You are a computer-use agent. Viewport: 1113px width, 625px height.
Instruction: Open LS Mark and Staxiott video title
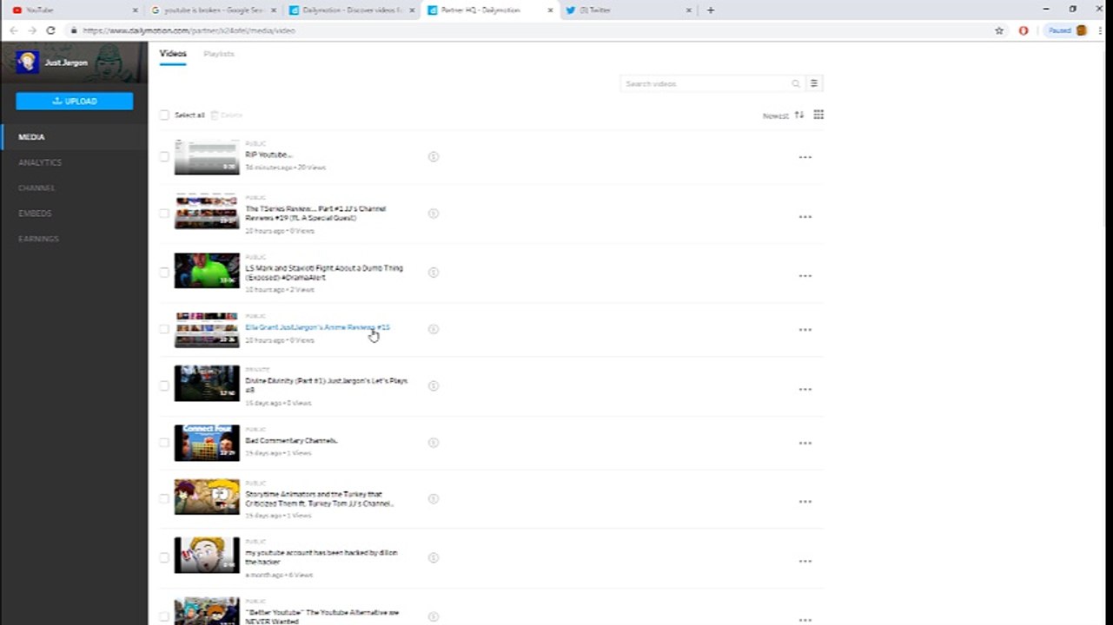tap(324, 273)
